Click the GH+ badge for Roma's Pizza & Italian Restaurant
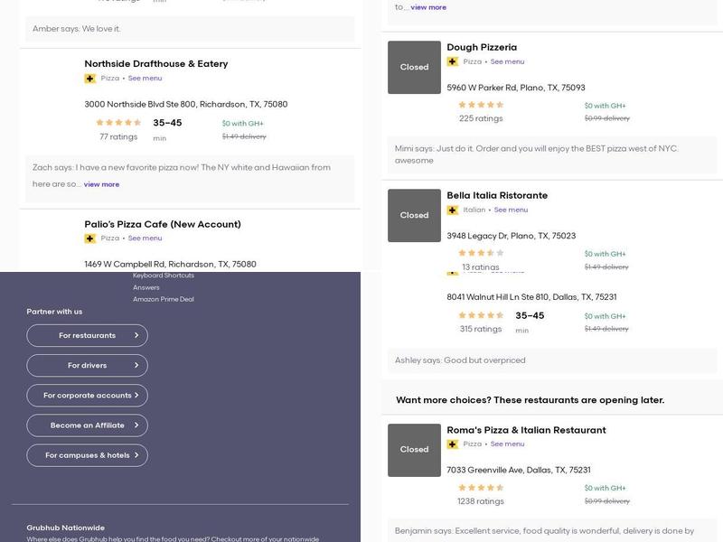This screenshot has width=723, height=542. pyautogui.click(x=452, y=444)
